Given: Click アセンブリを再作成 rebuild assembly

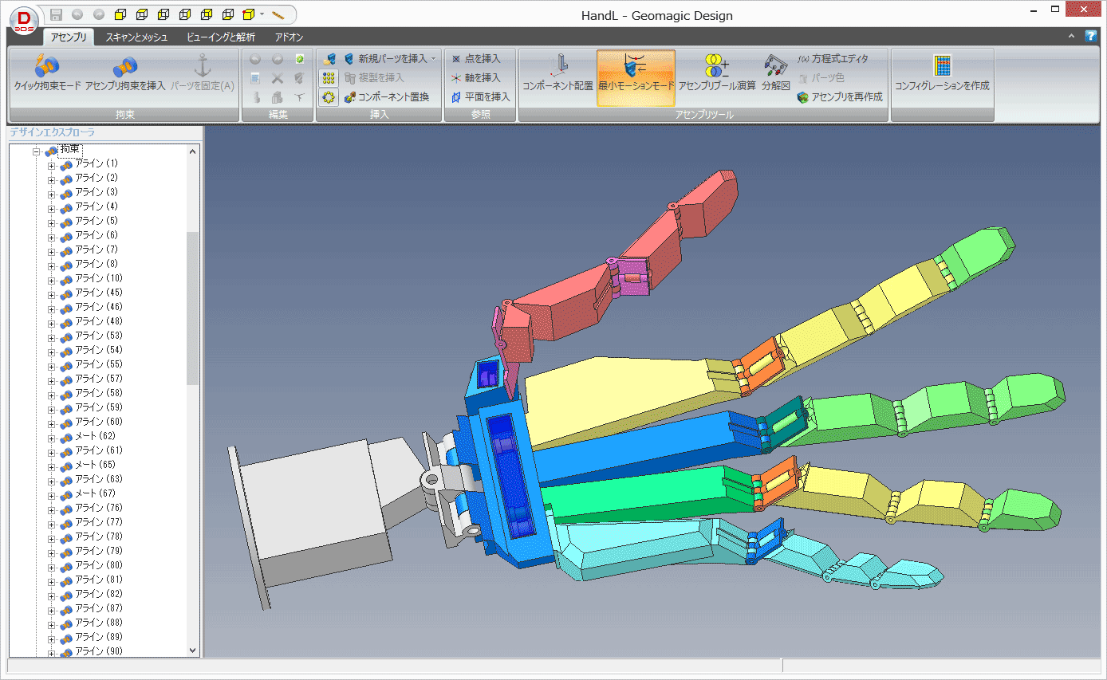Looking at the screenshot, I should click(x=840, y=96).
